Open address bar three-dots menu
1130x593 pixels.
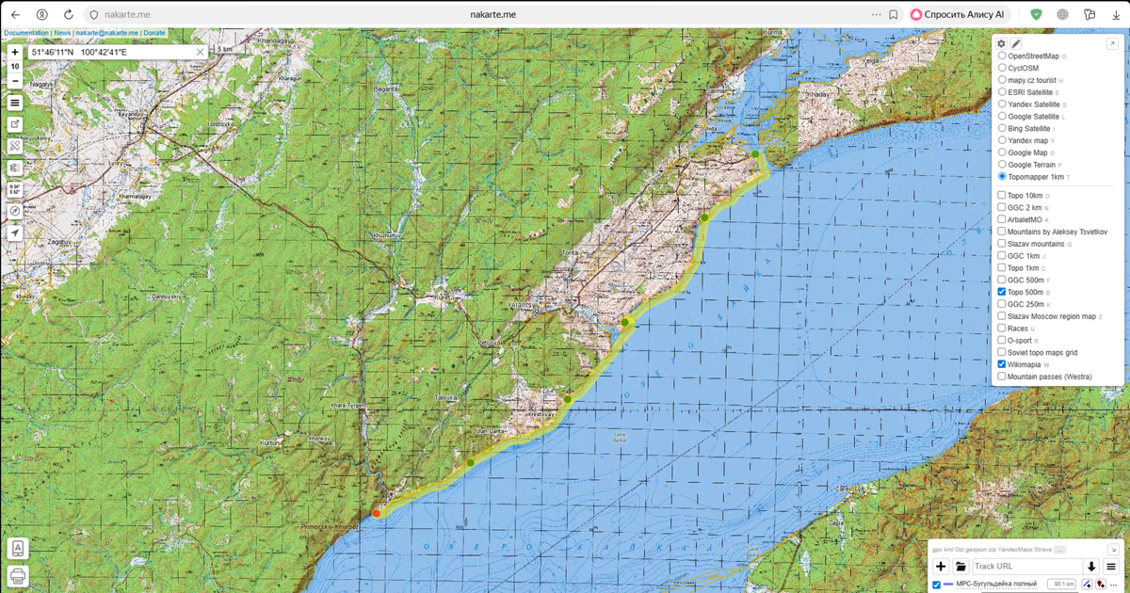[876, 15]
